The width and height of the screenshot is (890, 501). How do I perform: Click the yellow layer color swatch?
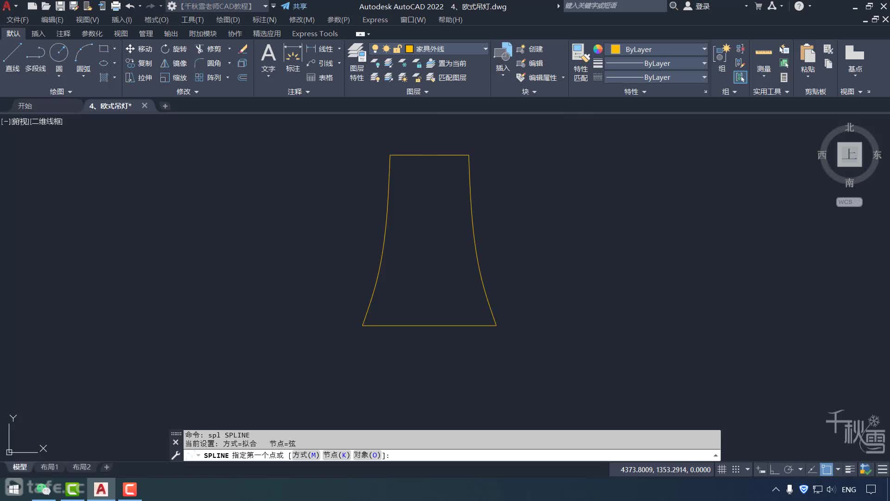coord(409,49)
